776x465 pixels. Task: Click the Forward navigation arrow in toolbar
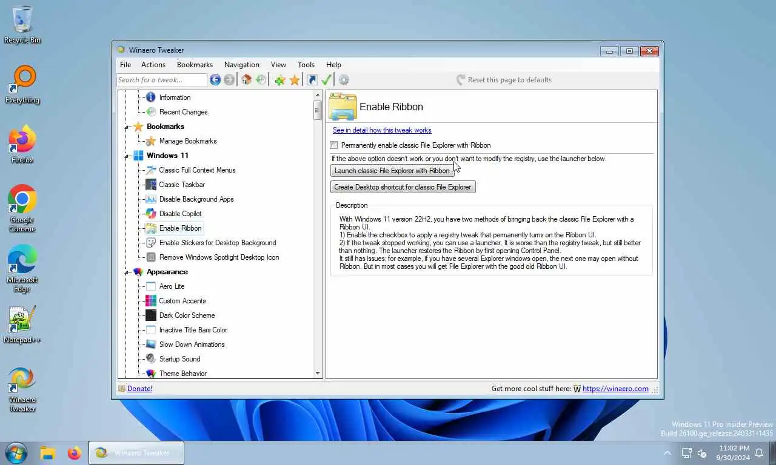[229, 80]
